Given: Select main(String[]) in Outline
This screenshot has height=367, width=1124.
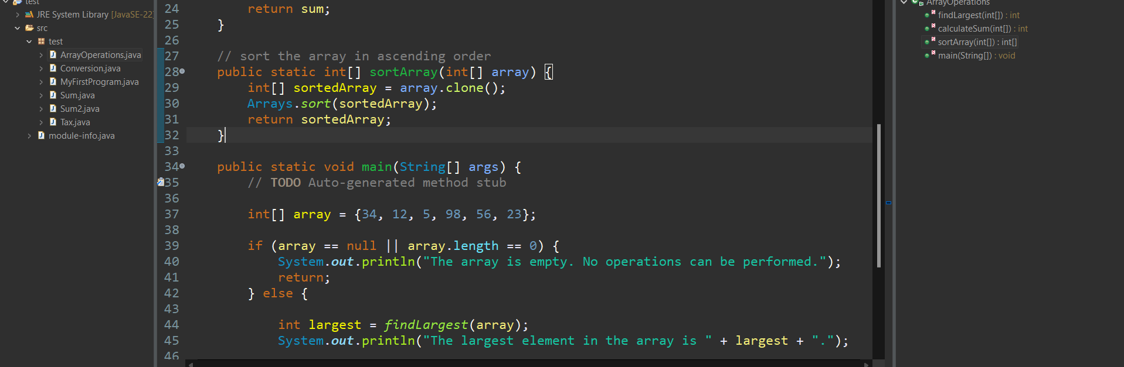Looking at the screenshot, I should 976,56.
